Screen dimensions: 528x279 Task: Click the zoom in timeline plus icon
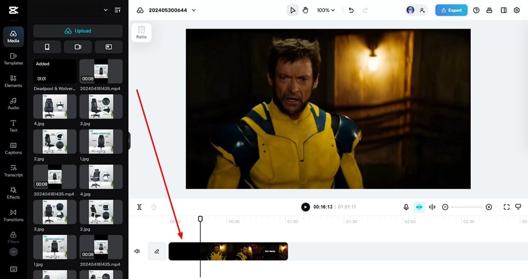[x=489, y=207]
